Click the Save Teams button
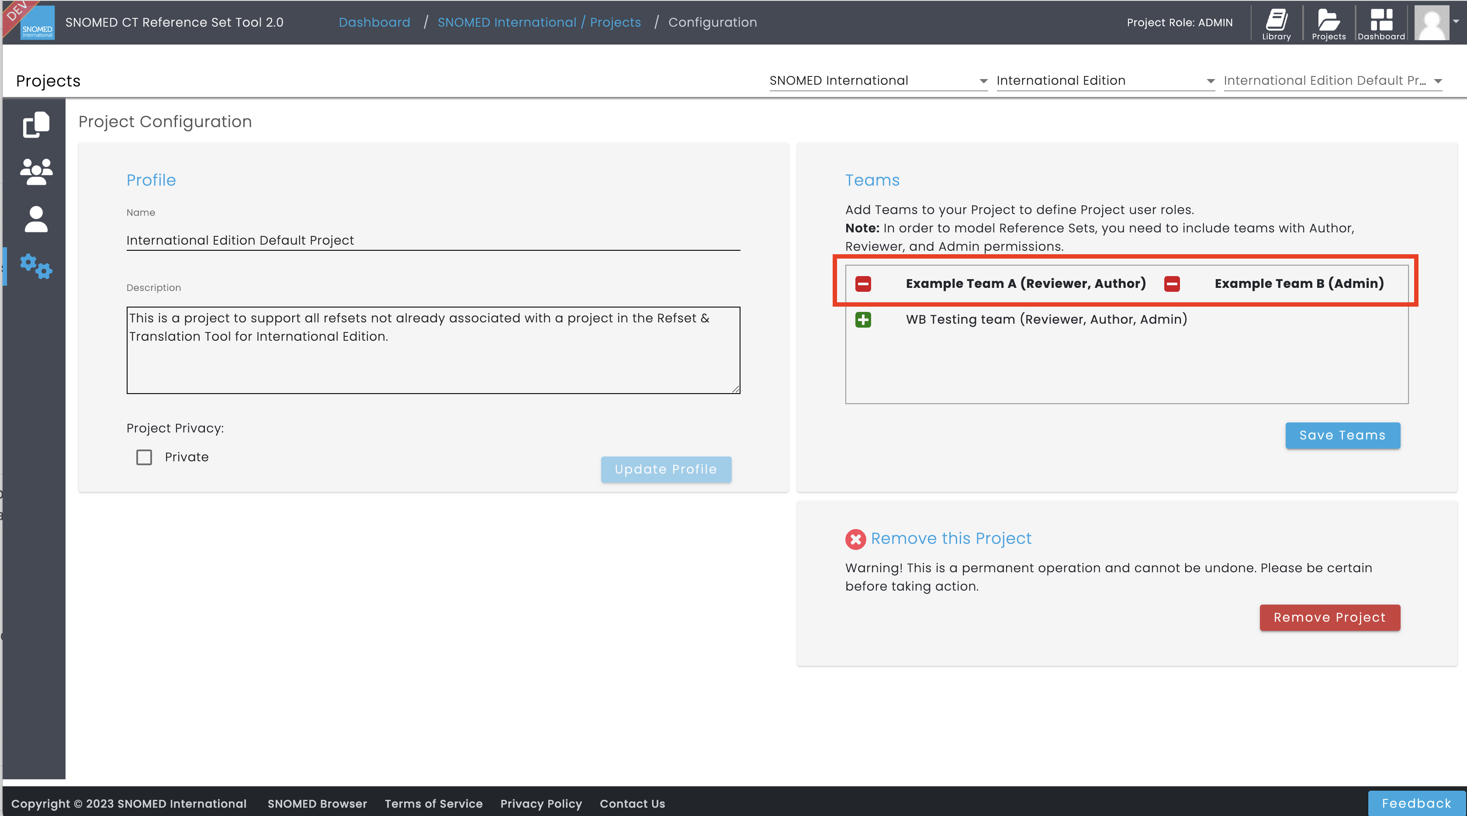Viewport: 1467px width, 816px height. pyautogui.click(x=1342, y=435)
